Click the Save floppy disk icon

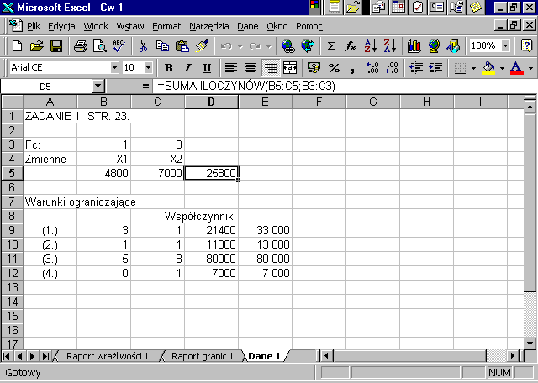pyautogui.click(x=56, y=46)
